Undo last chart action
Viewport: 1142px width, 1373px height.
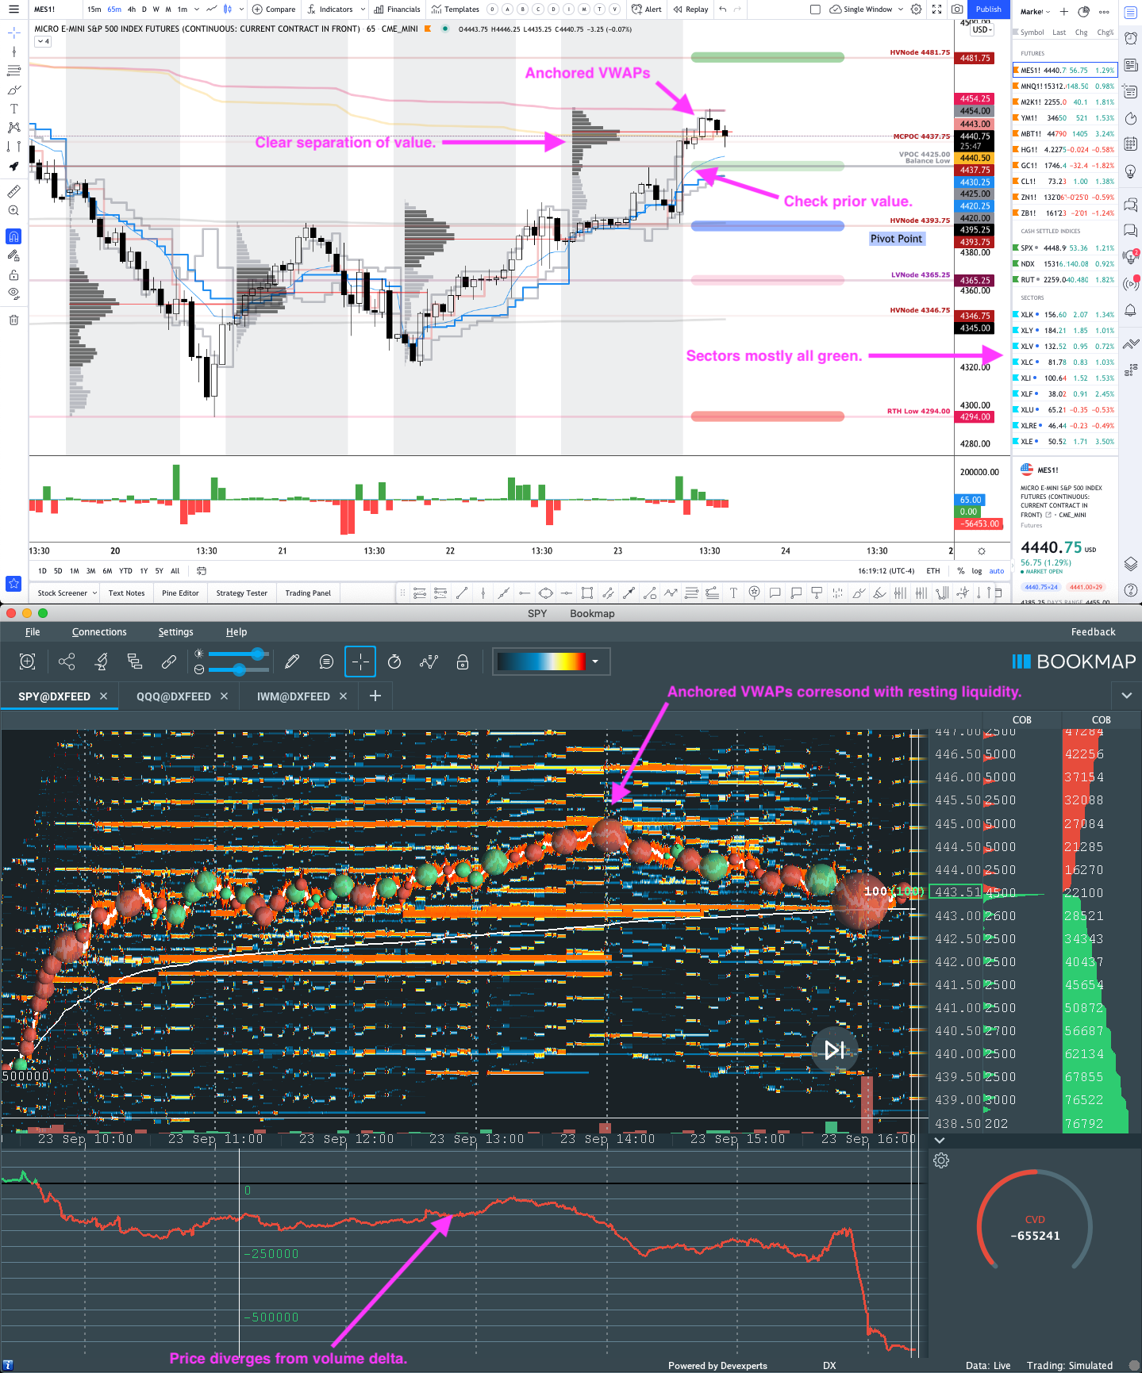722,10
